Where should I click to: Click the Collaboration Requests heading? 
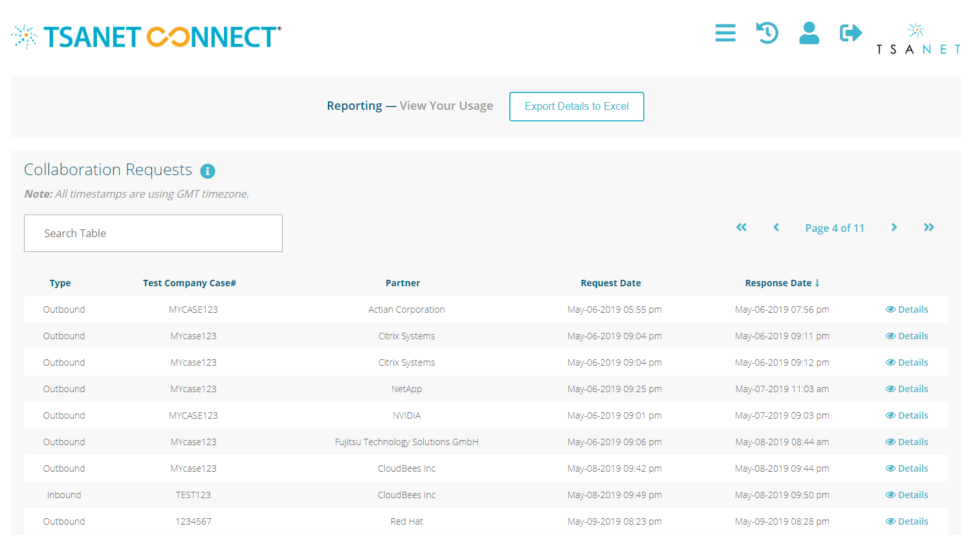[108, 169]
